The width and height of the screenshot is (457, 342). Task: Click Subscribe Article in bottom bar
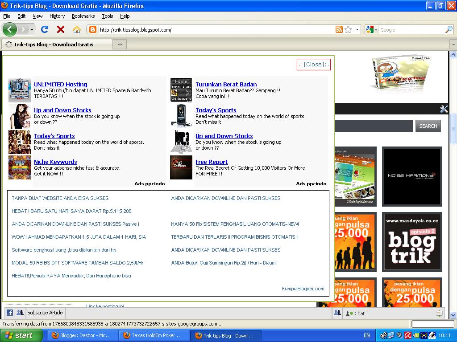tap(45, 313)
